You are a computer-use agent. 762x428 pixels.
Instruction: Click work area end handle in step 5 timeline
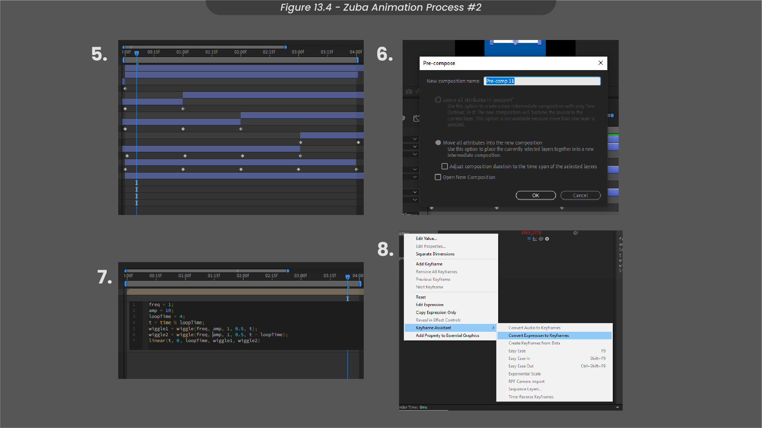(x=357, y=60)
